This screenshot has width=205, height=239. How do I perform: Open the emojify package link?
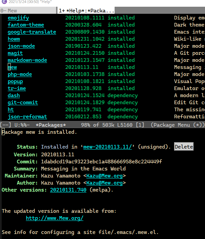(18, 18)
